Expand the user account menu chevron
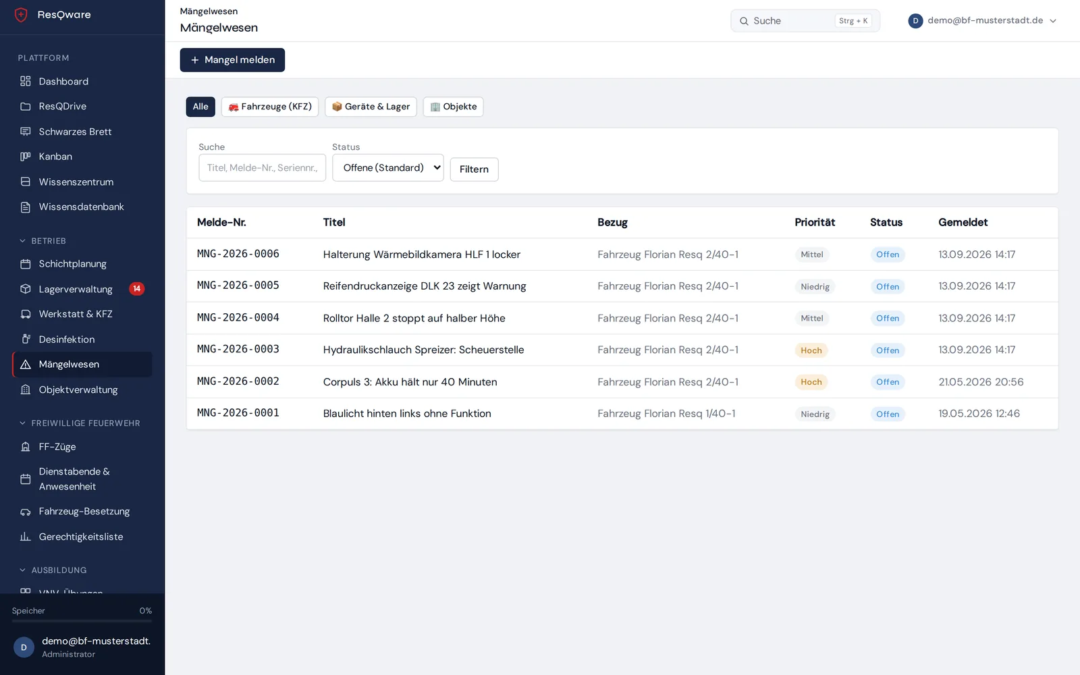This screenshot has width=1080, height=675. pos(1053,21)
